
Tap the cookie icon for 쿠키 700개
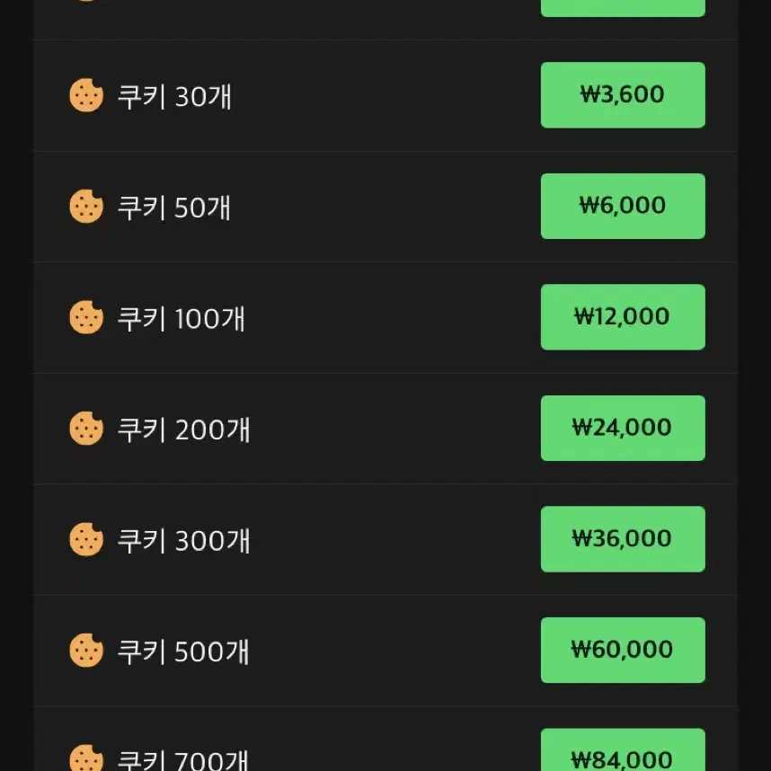point(86,758)
